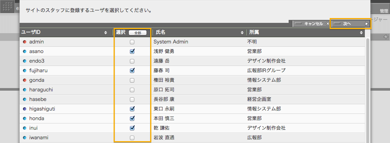Click the red status dot beside admin
Screen dimensions: 390x143
25,42
